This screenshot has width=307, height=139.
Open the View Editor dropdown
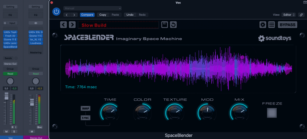coord(289,15)
